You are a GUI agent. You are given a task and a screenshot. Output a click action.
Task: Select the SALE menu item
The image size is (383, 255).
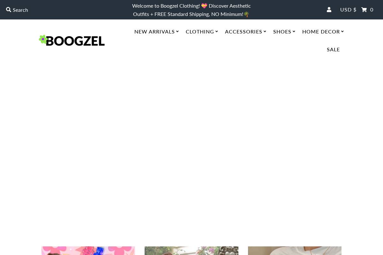(333, 49)
